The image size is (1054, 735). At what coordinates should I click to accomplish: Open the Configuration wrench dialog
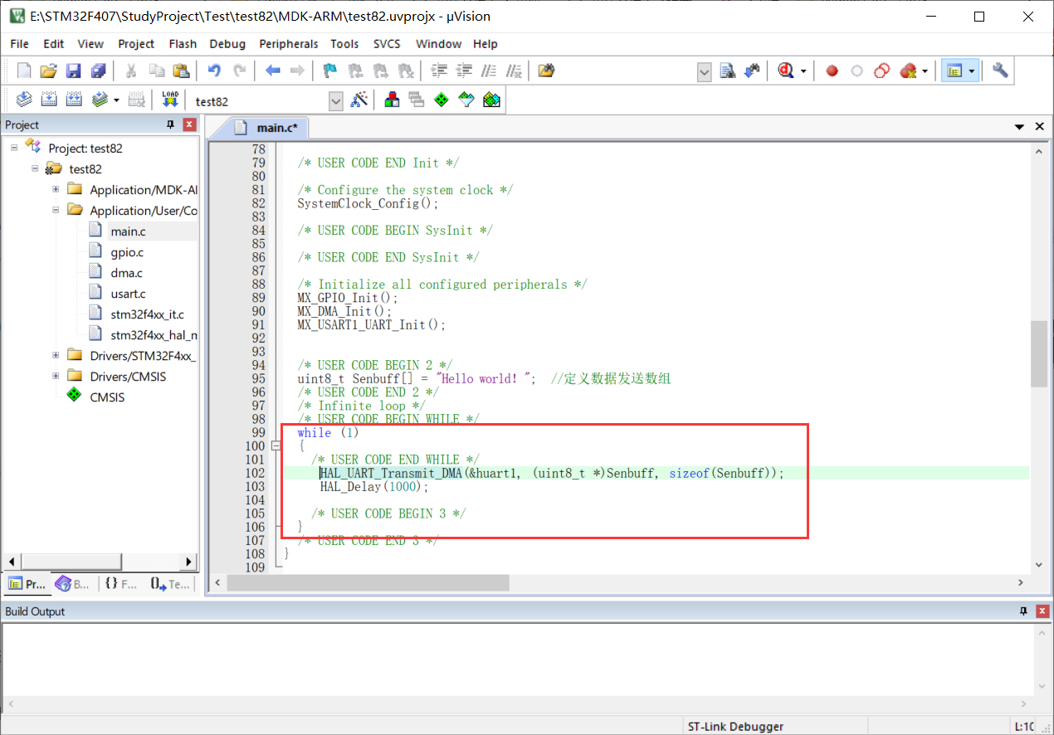pyautogui.click(x=999, y=71)
